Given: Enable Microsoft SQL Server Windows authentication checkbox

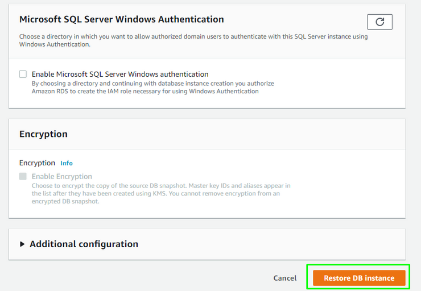Looking at the screenshot, I should pos(23,74).
